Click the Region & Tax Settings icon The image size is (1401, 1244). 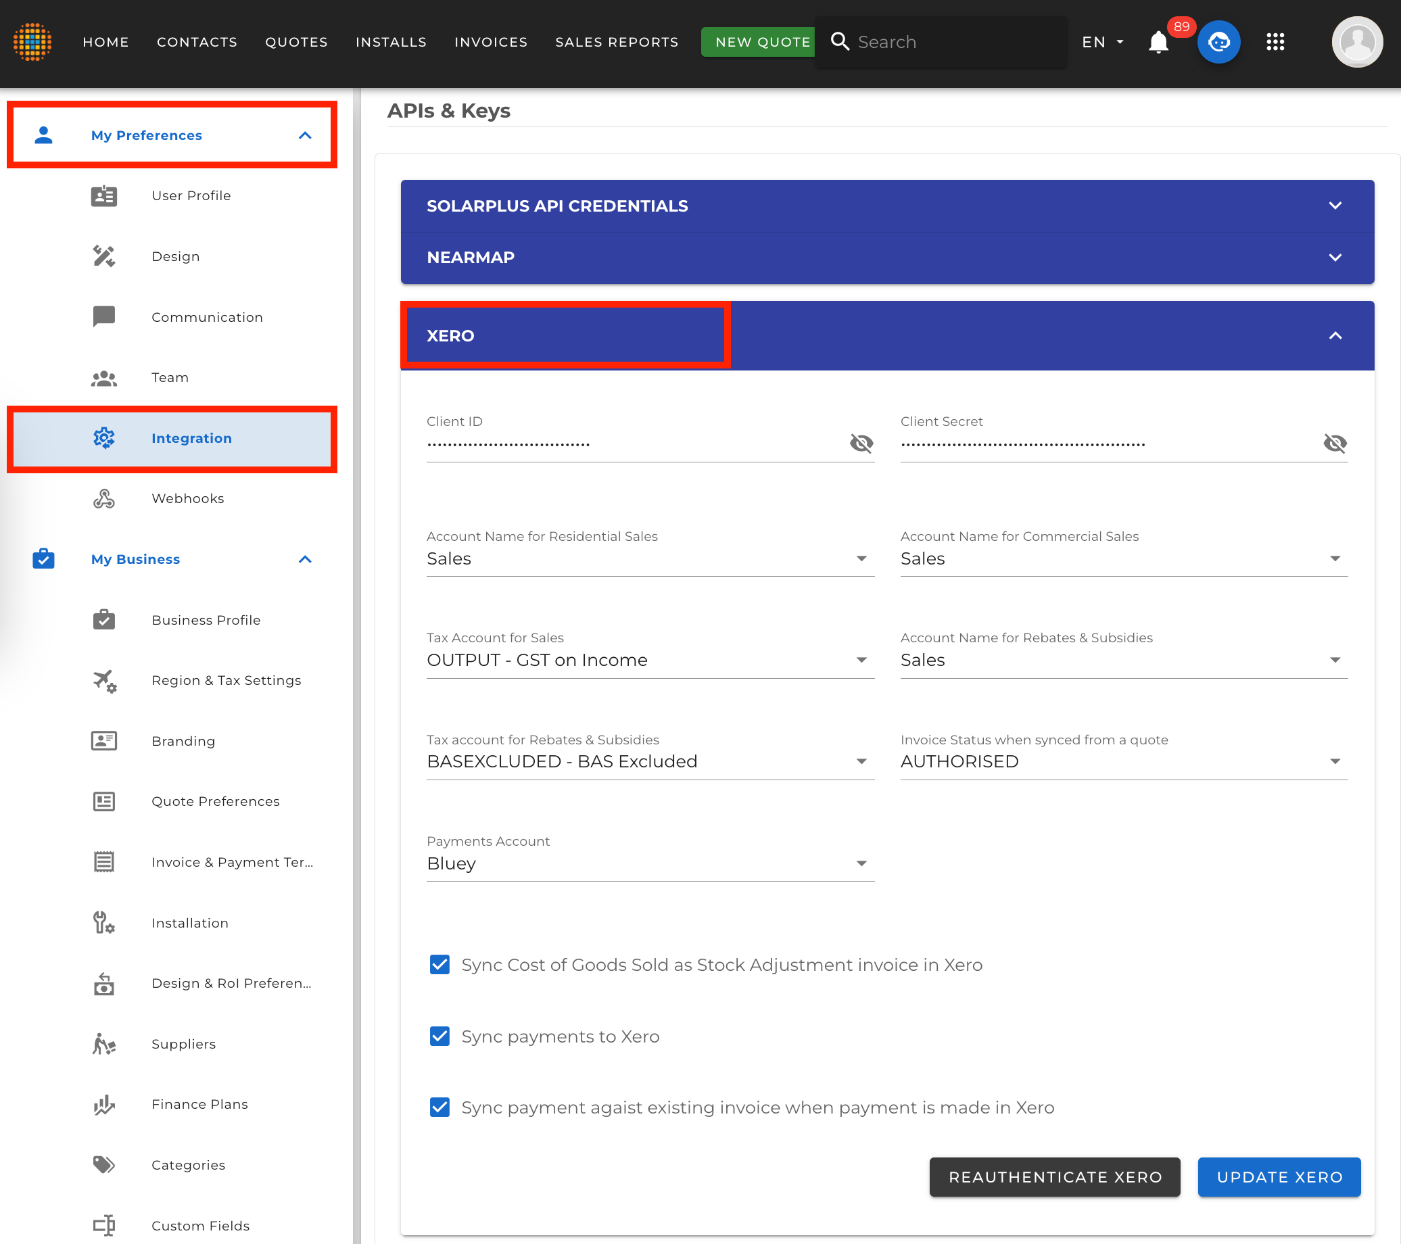click(x=103, y=681)
